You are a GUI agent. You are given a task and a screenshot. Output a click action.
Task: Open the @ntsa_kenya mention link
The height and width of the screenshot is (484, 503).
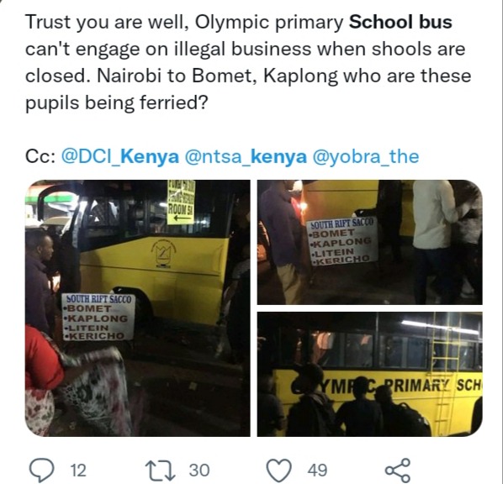pos(246,157)
